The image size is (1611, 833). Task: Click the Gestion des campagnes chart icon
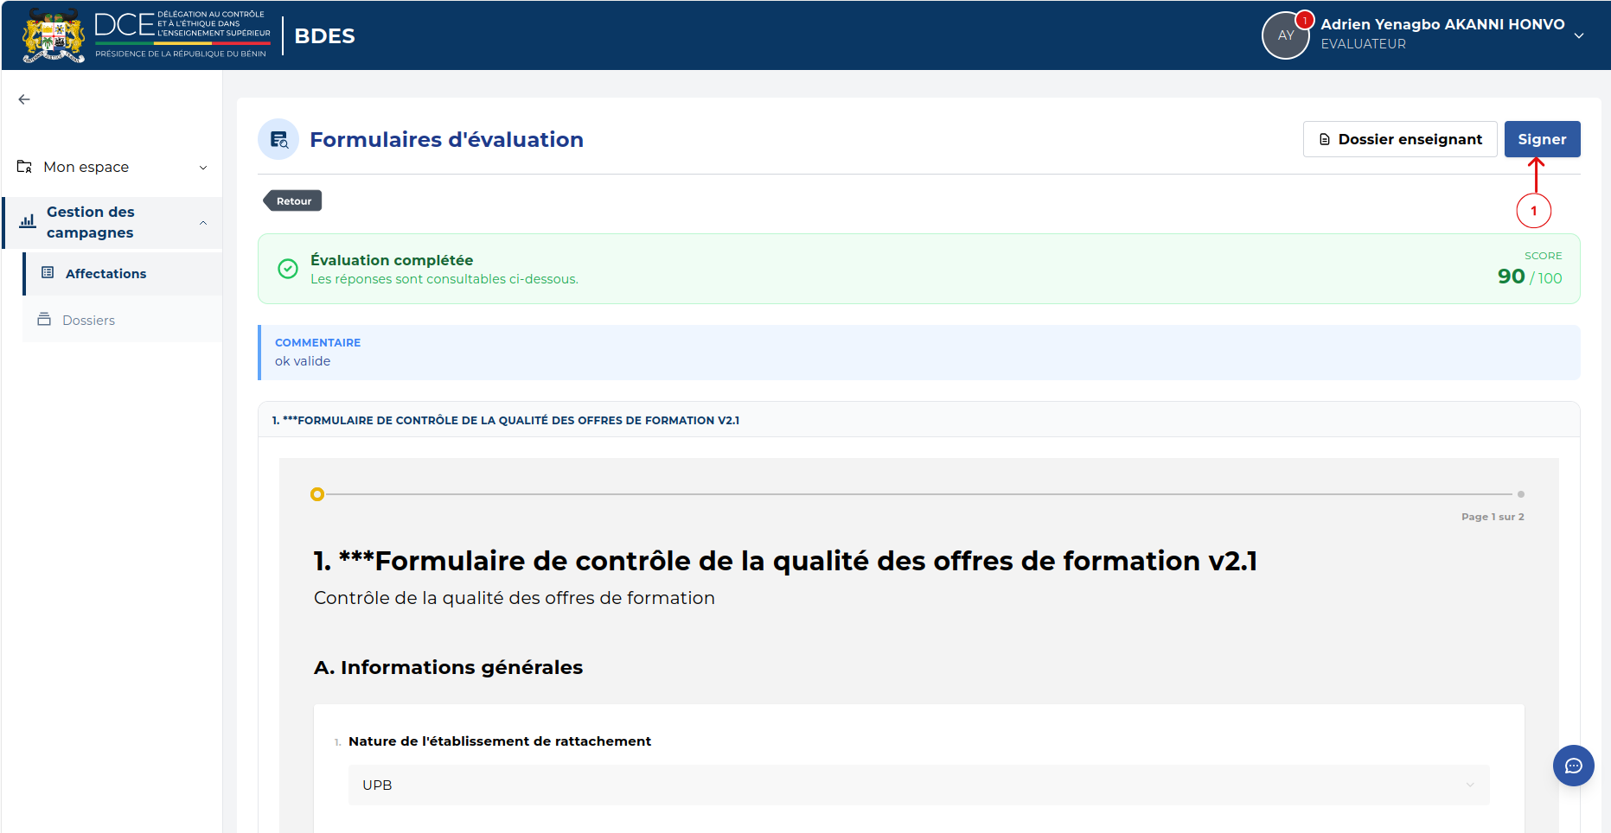[x=28, y=221]
